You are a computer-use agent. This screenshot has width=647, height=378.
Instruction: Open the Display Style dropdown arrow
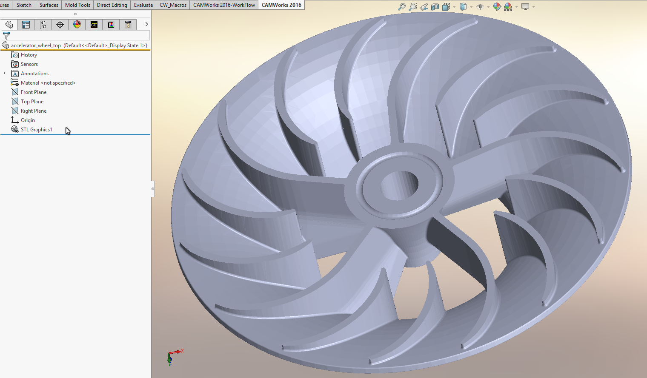(471, 7)
